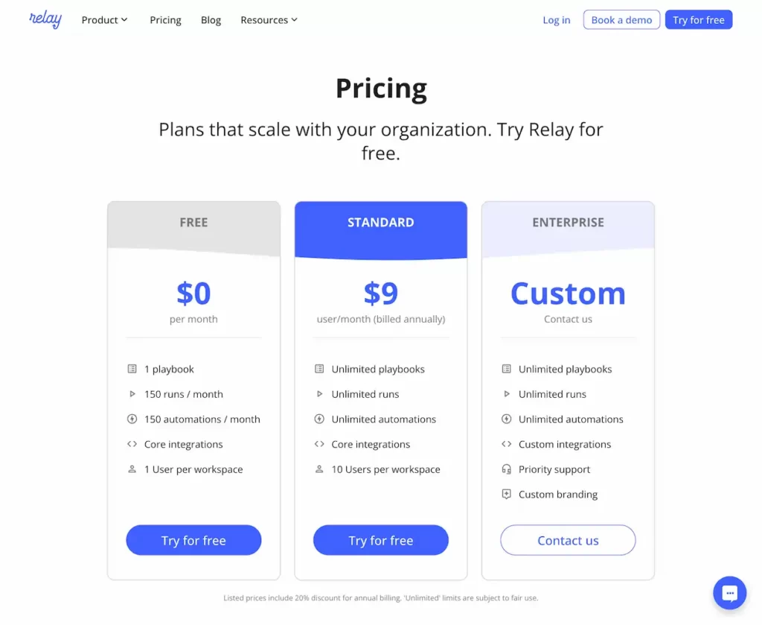Click the code icon next to 'Custom integrations'
This screenshot has width=762, height=625.
(506, 444)
